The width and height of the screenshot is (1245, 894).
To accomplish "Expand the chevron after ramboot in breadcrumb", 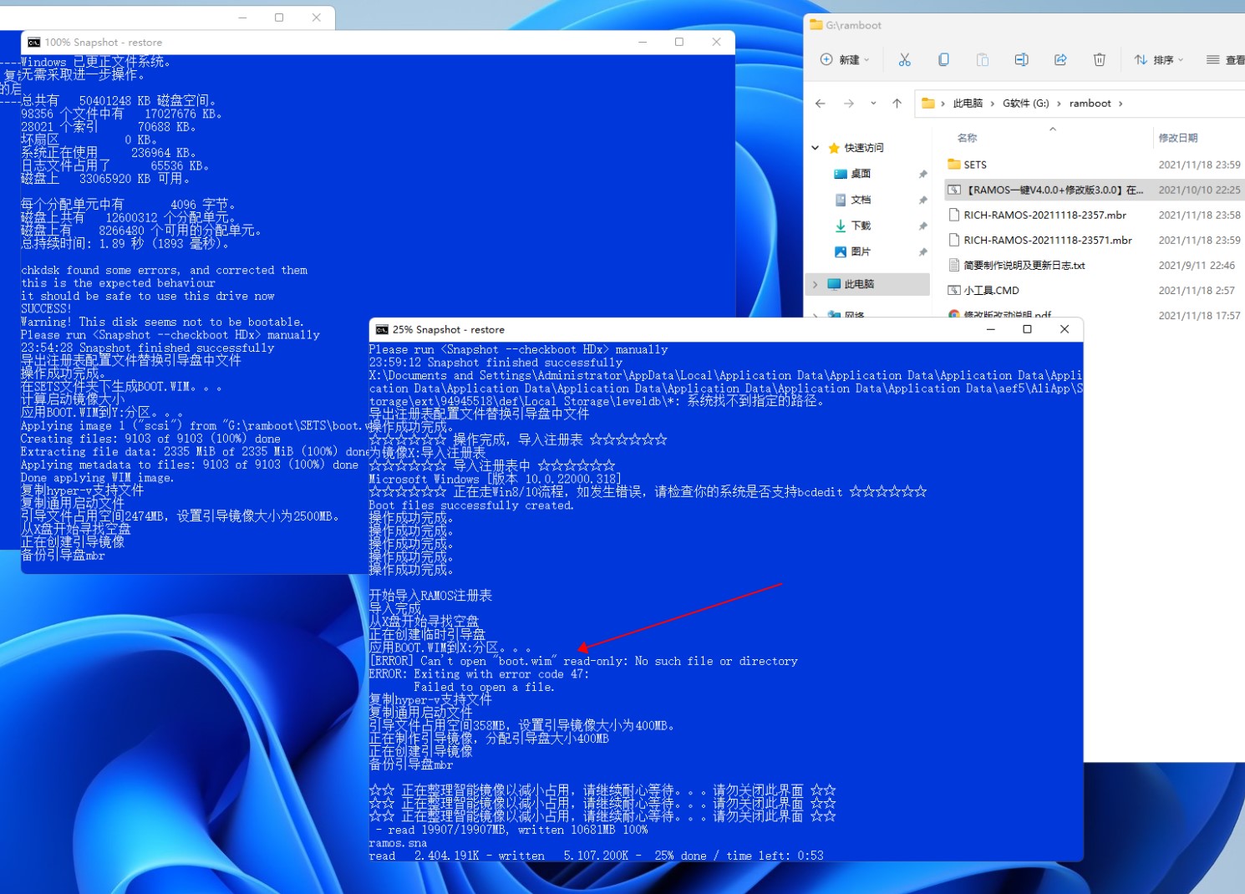I will click(x=1120, y=104).
